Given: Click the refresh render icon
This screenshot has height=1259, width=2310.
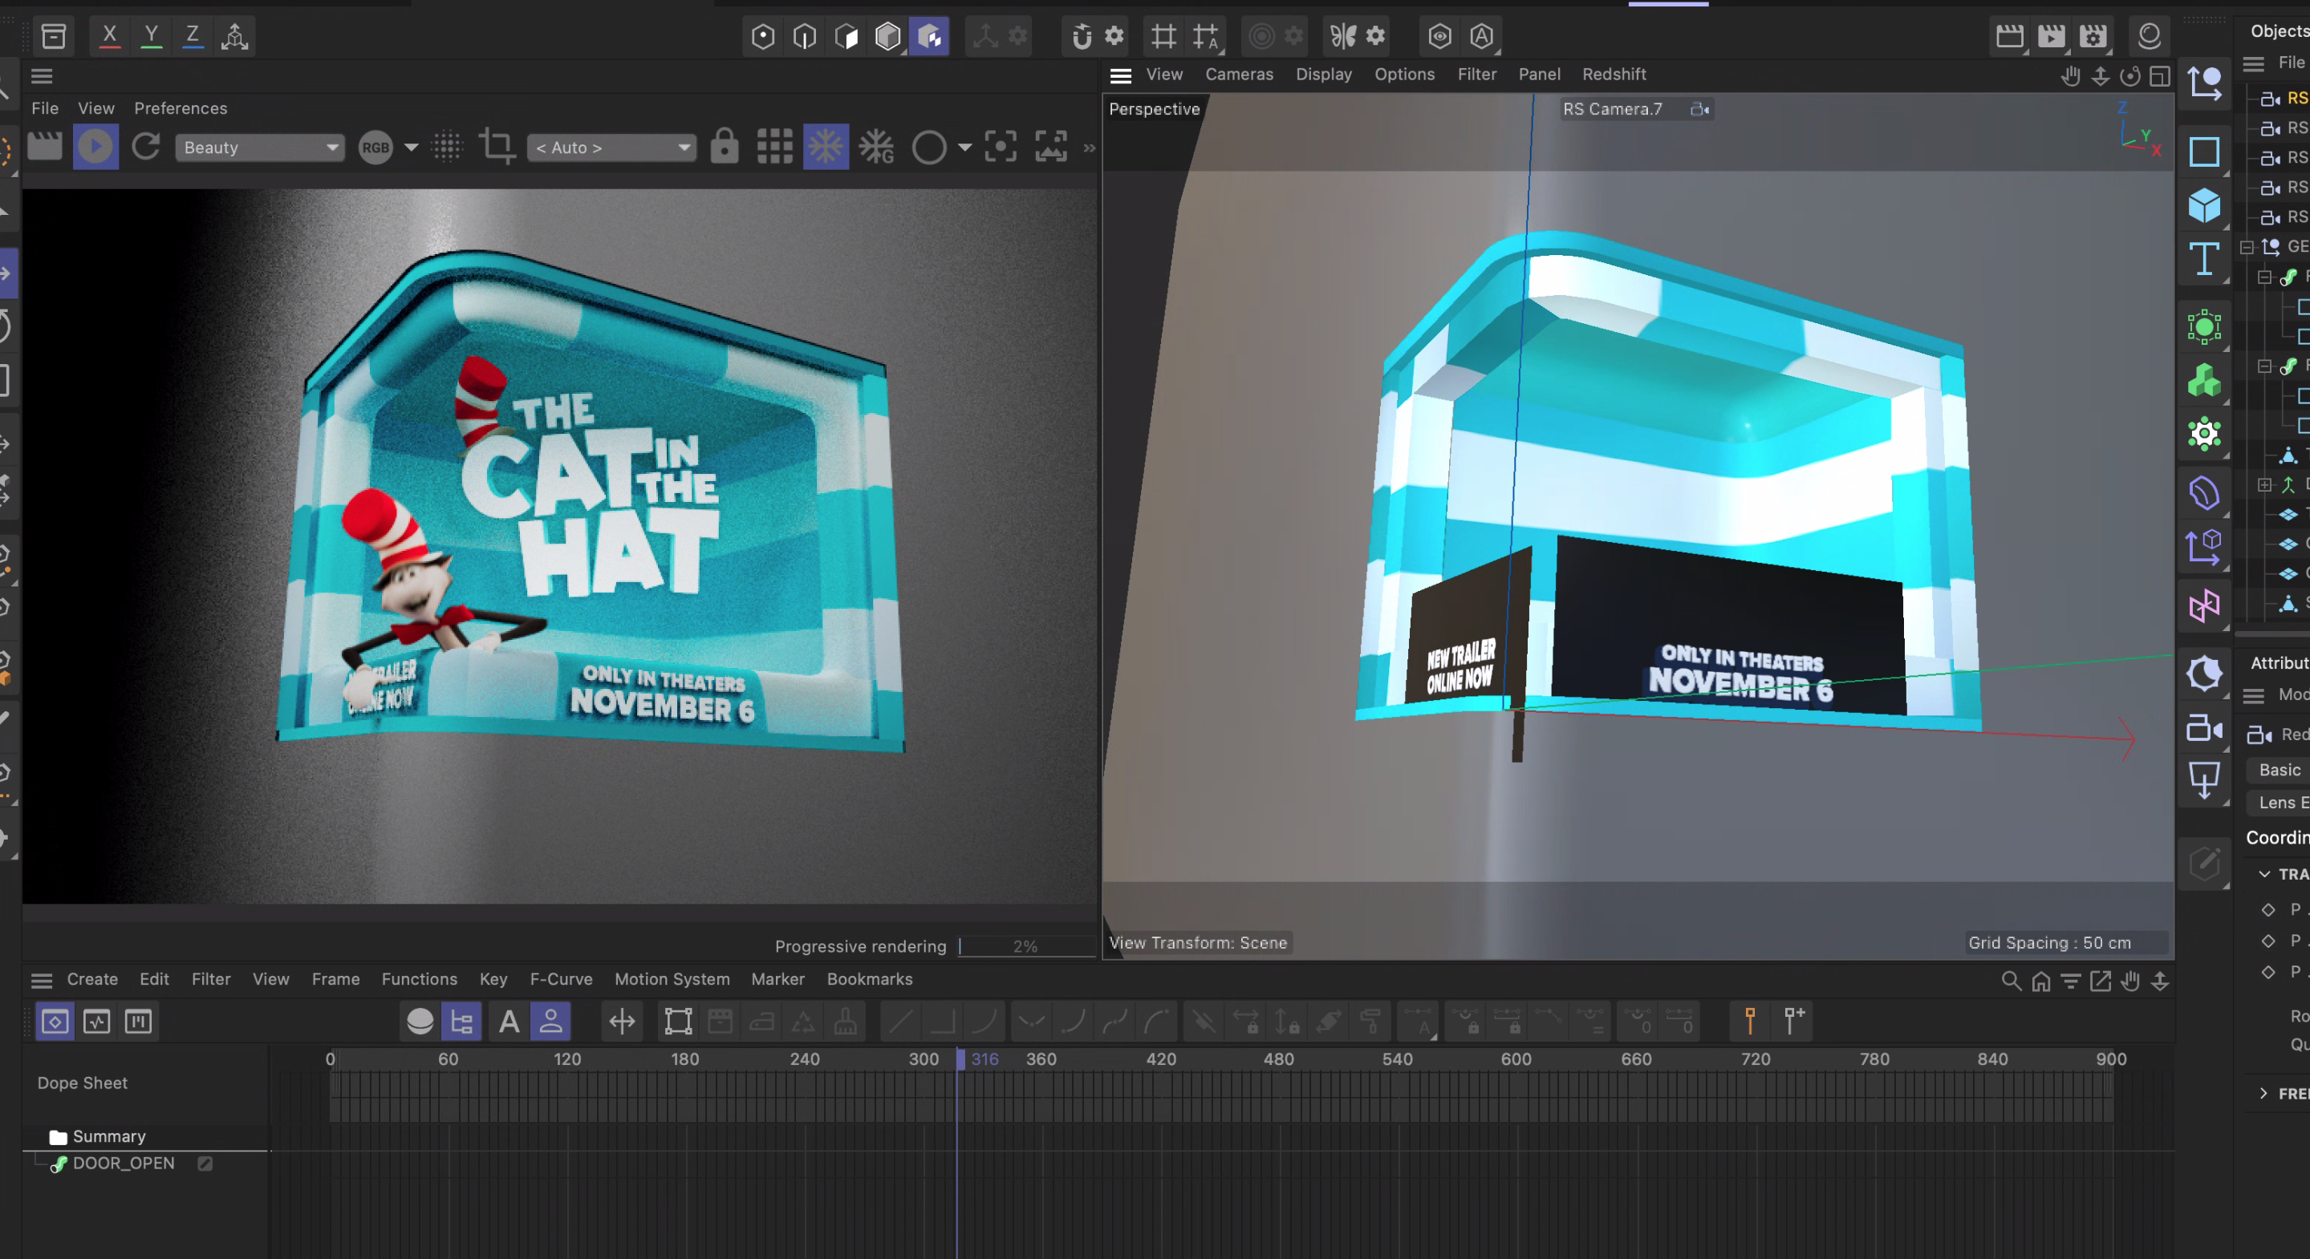Looking at the screenshot, I should 145,147.
